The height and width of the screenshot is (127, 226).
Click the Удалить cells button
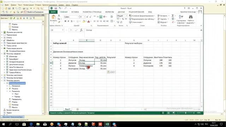[x=163, y=19]
